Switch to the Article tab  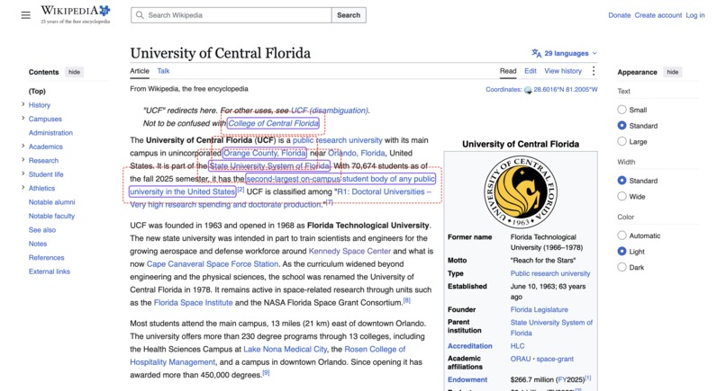pyautogui.click(x=140, y=71)
